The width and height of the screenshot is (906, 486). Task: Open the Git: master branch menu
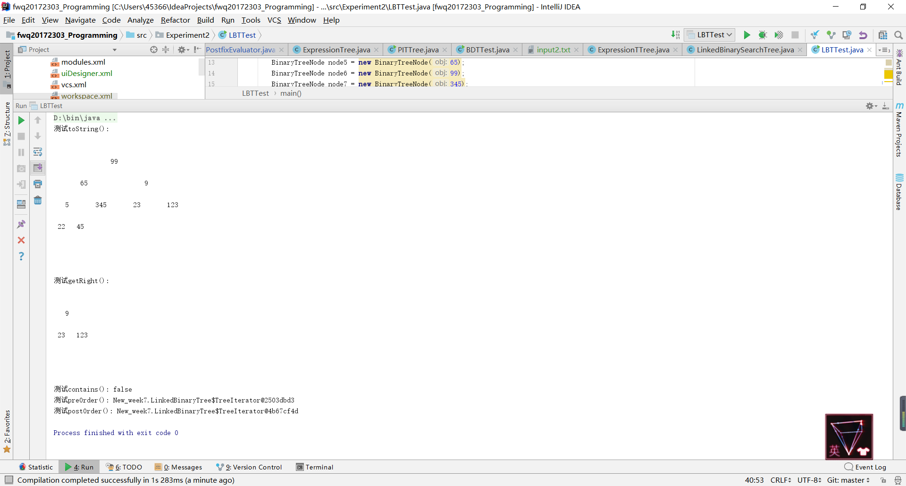tap(848, 480)
